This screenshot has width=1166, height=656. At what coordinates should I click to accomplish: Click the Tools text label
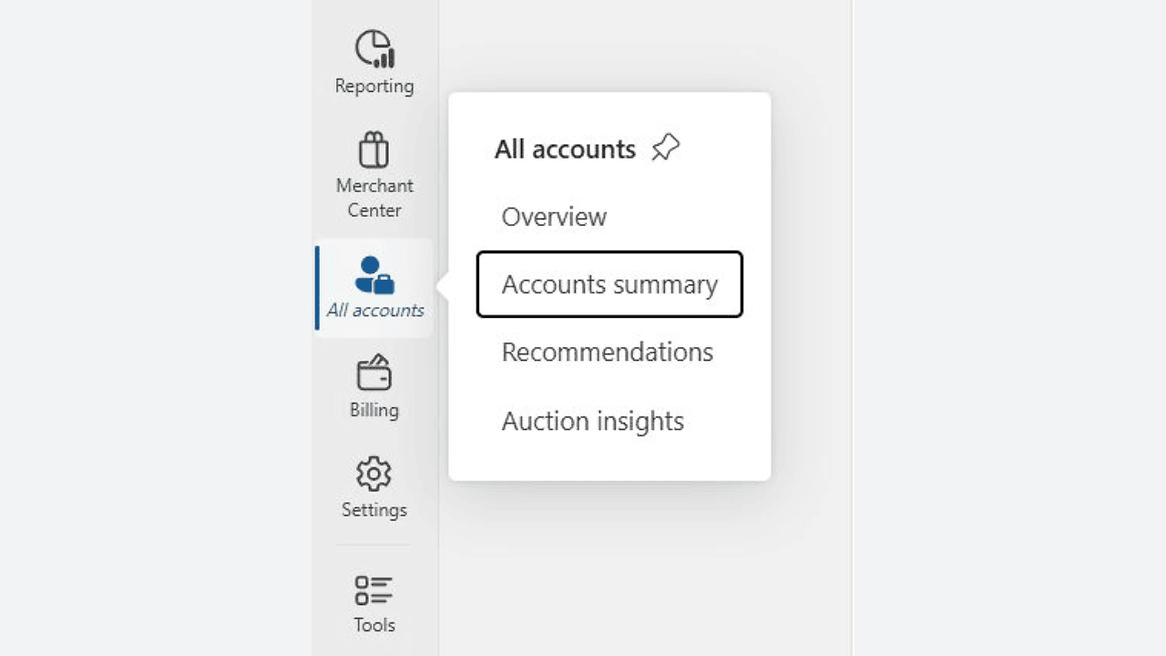click(374, 625)
